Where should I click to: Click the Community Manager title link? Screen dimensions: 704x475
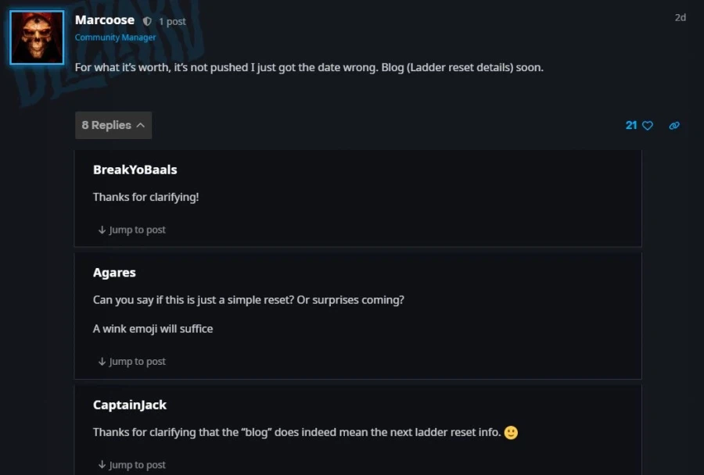click(x=115, y=37)
